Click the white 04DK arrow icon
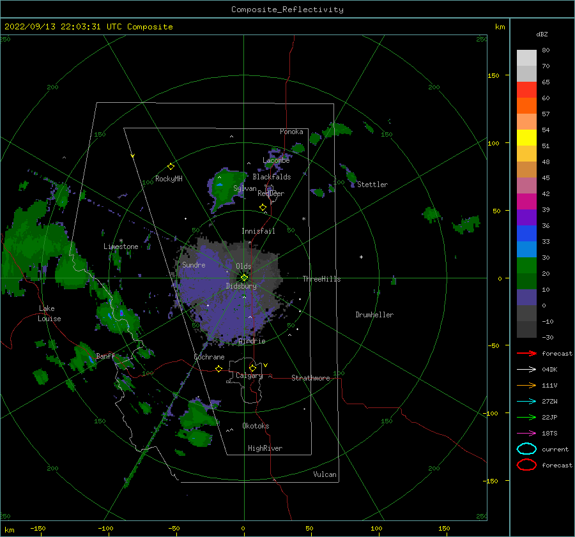Image resolution: width=575 pixels, height=537 pixels. click(526, 370)
